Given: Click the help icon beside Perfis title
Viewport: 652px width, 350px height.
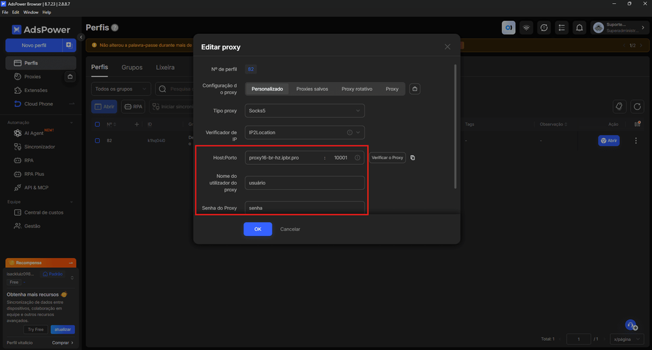Looking at the screenshot, I should (x=115, y=28).
